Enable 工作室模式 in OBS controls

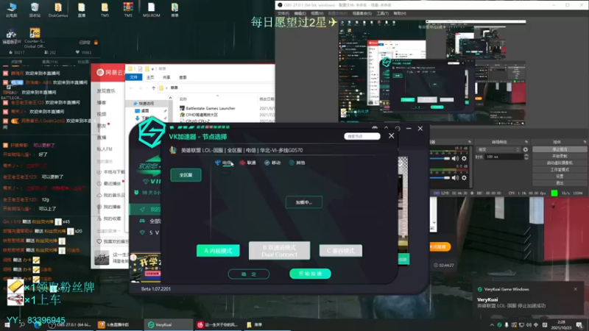pyautogui.click(x=560, y=170)
